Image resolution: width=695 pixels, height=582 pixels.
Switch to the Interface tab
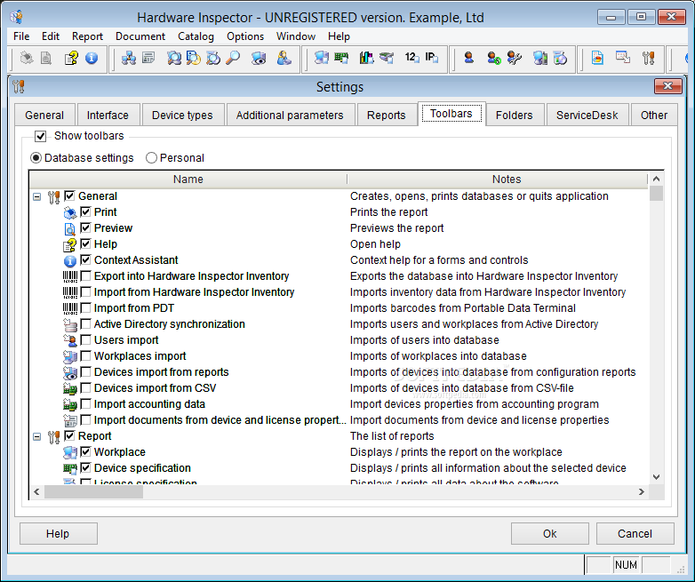(x=108, y=116)
